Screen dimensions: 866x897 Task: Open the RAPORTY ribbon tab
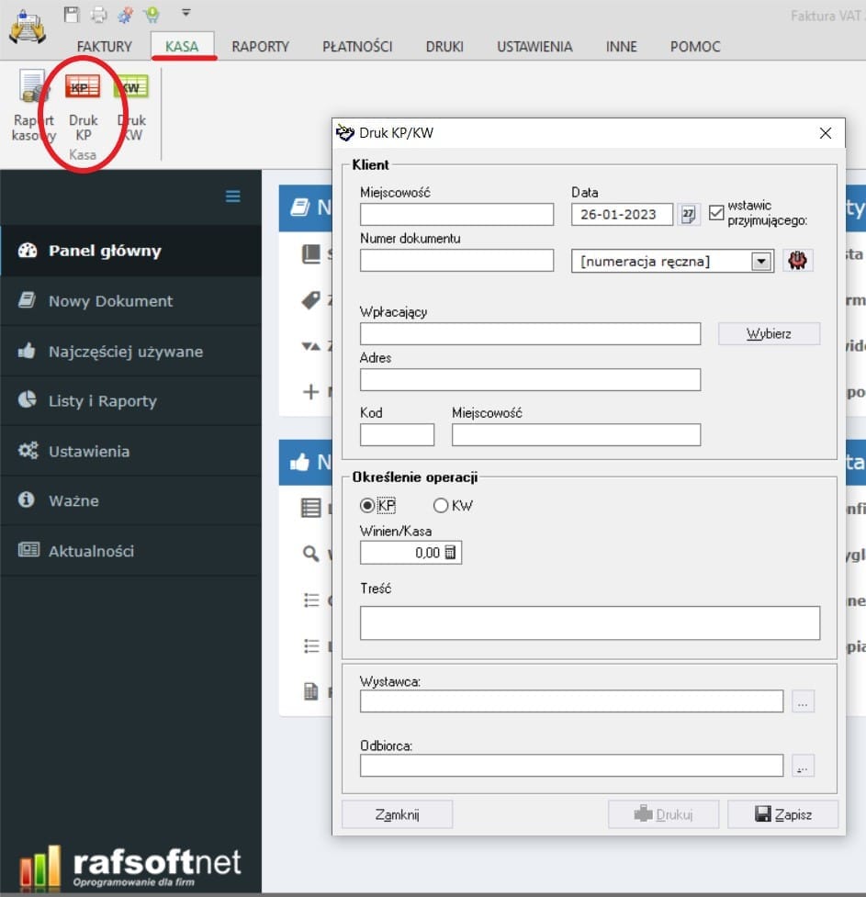(260, 46)
